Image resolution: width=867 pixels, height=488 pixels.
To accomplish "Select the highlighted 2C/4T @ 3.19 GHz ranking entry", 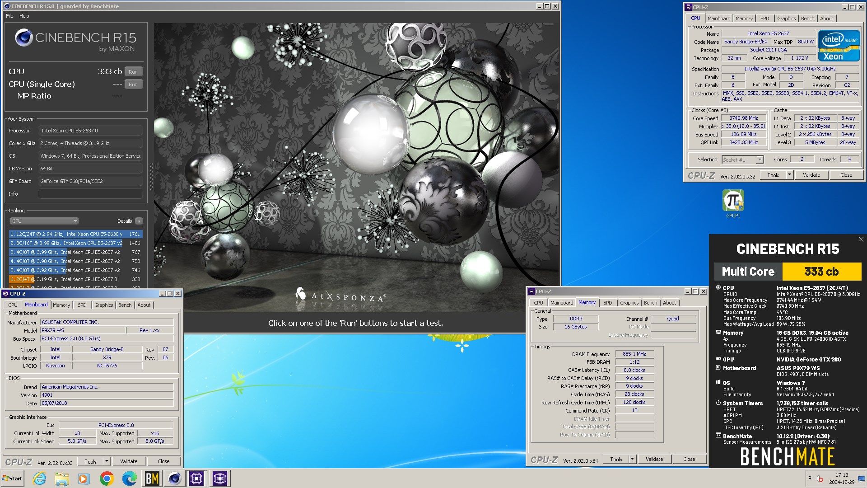I will pyautogui.click(x=75, y=279).
